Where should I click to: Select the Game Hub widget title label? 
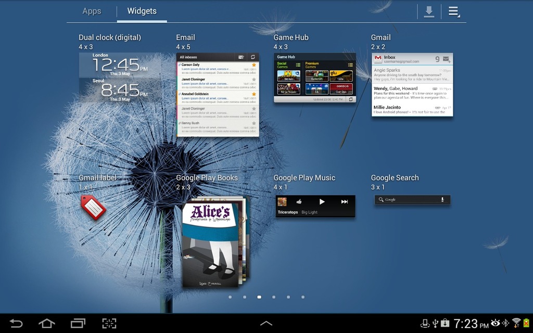pyautogui.click(x=291, y=37)
